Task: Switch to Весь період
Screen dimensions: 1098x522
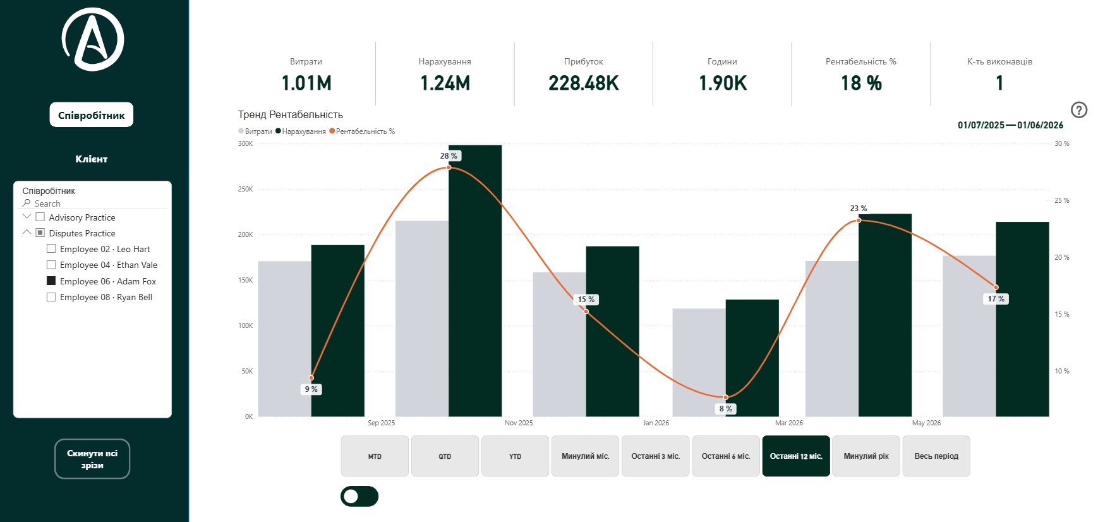Action: [936, 456]
